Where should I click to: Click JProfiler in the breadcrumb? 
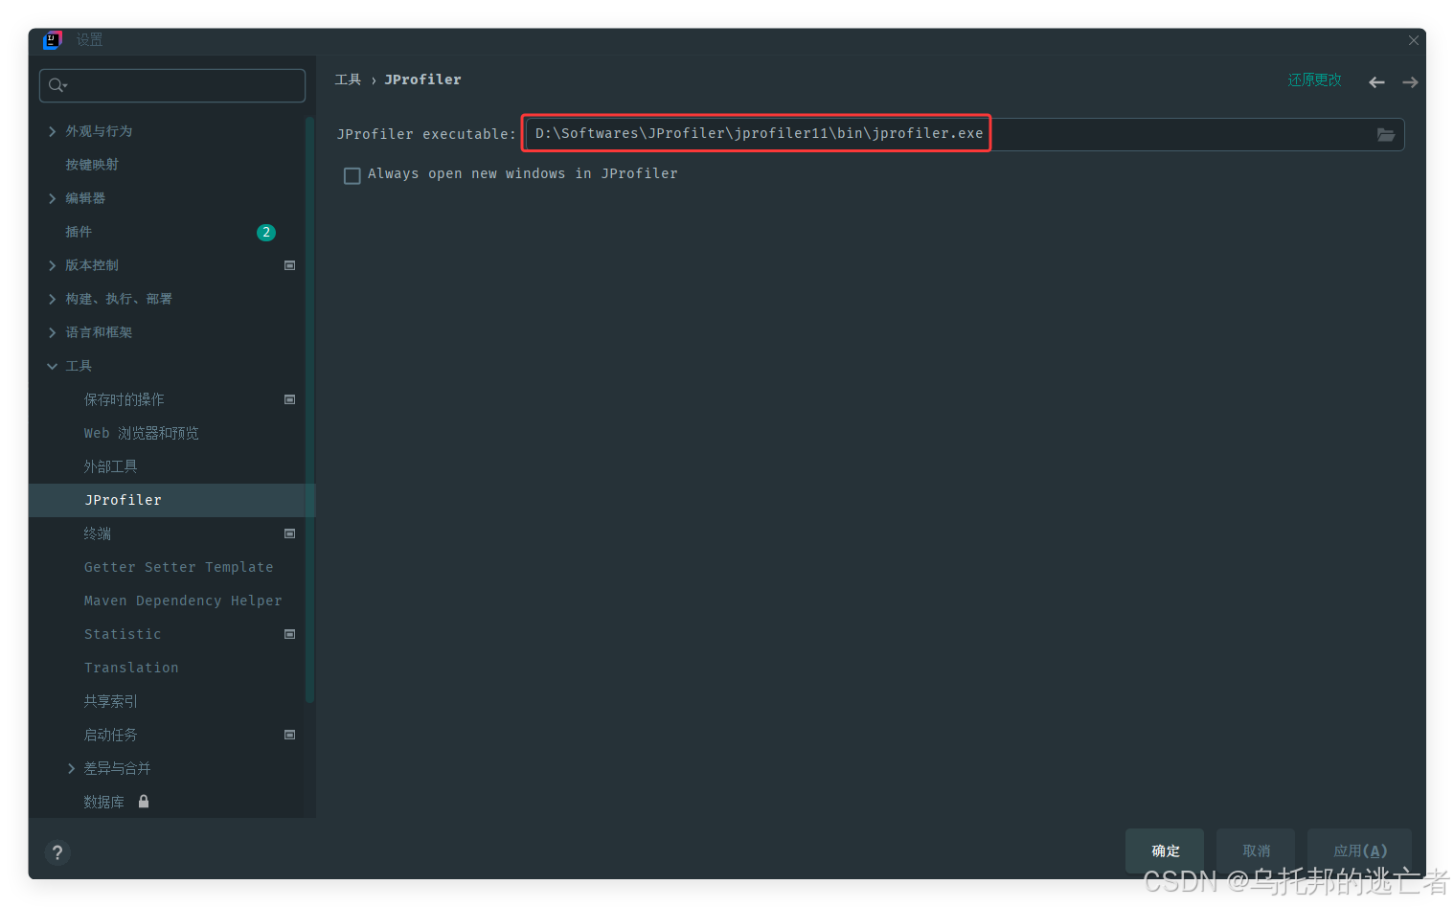click(x=422, y=79)
